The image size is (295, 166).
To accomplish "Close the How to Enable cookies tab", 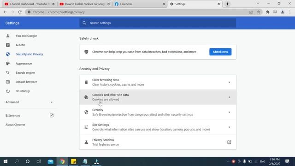I will click(108, 4).
